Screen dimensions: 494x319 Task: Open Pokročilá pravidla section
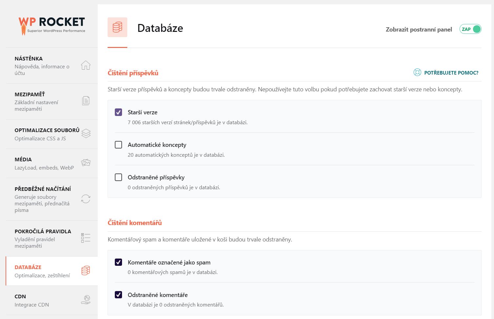52,239
